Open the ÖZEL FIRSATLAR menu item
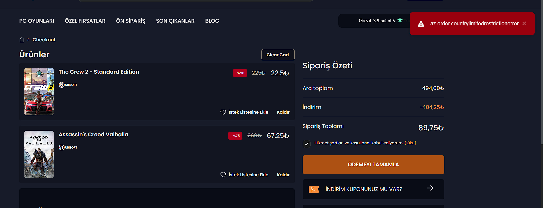 85,21
